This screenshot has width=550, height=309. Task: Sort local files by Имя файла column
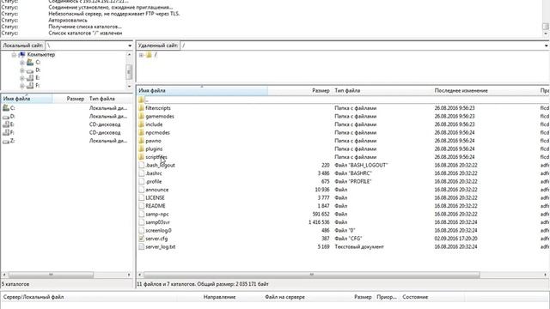tap(27, 99)
